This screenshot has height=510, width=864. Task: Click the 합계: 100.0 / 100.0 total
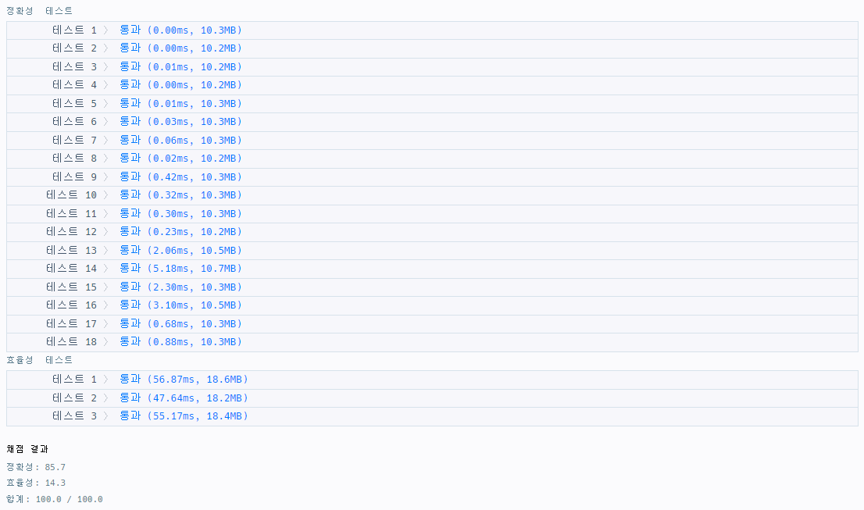55,500
